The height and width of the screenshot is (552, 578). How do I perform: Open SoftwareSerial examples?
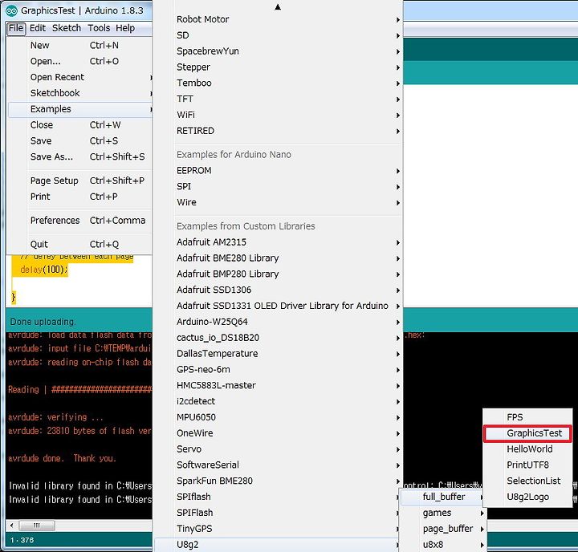[x=279, y=465]
